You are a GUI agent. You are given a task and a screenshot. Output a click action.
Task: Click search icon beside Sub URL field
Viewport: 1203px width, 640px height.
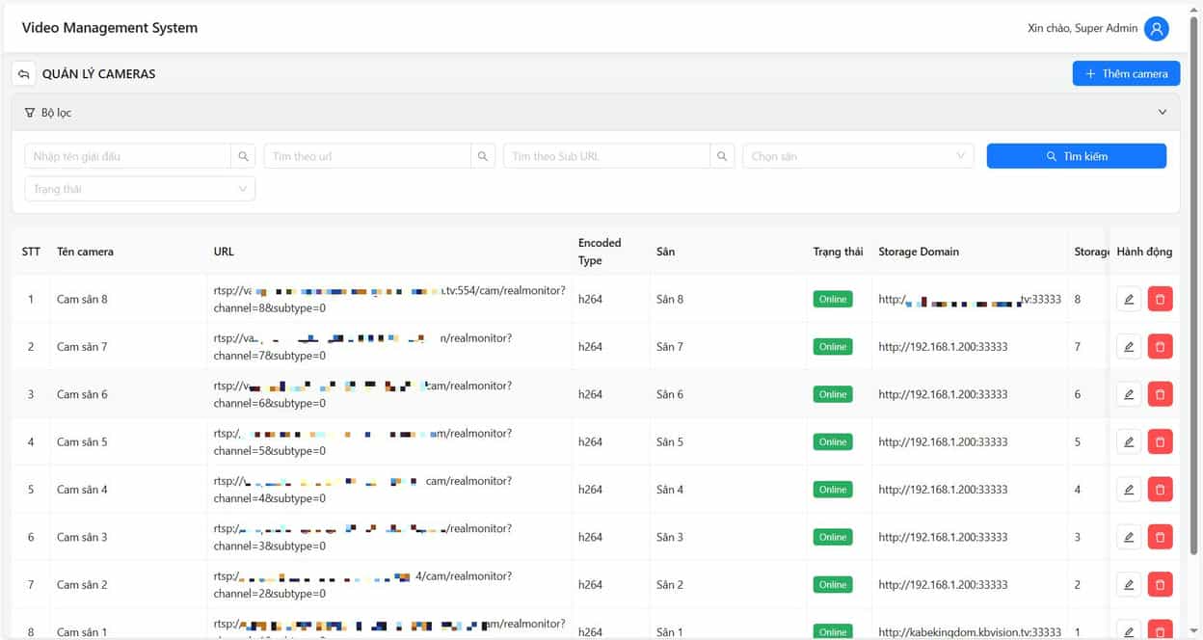tap(722, 156)
